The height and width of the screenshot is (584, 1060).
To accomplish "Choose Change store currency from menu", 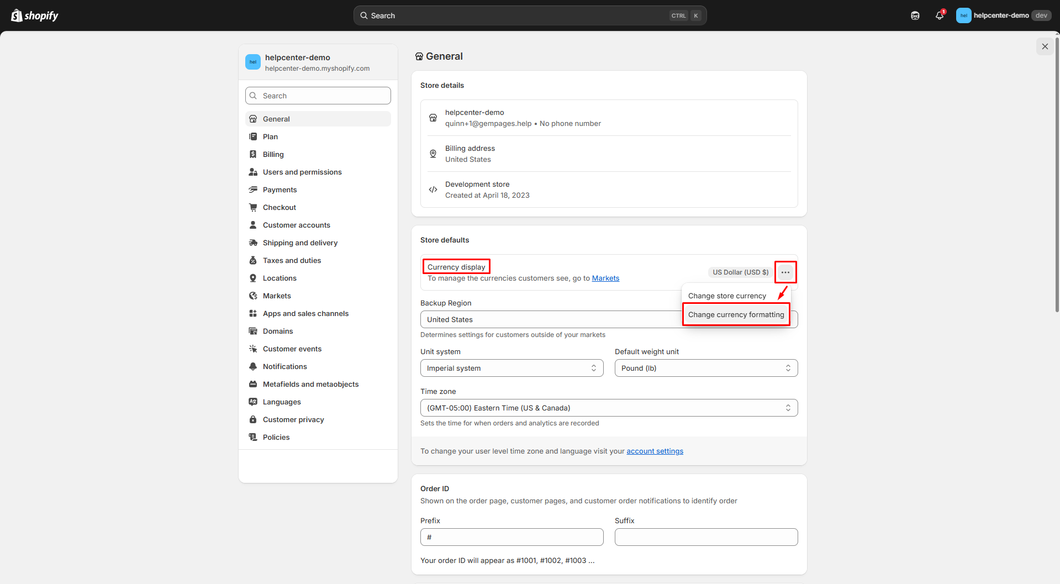I will [x=727, y=296].
